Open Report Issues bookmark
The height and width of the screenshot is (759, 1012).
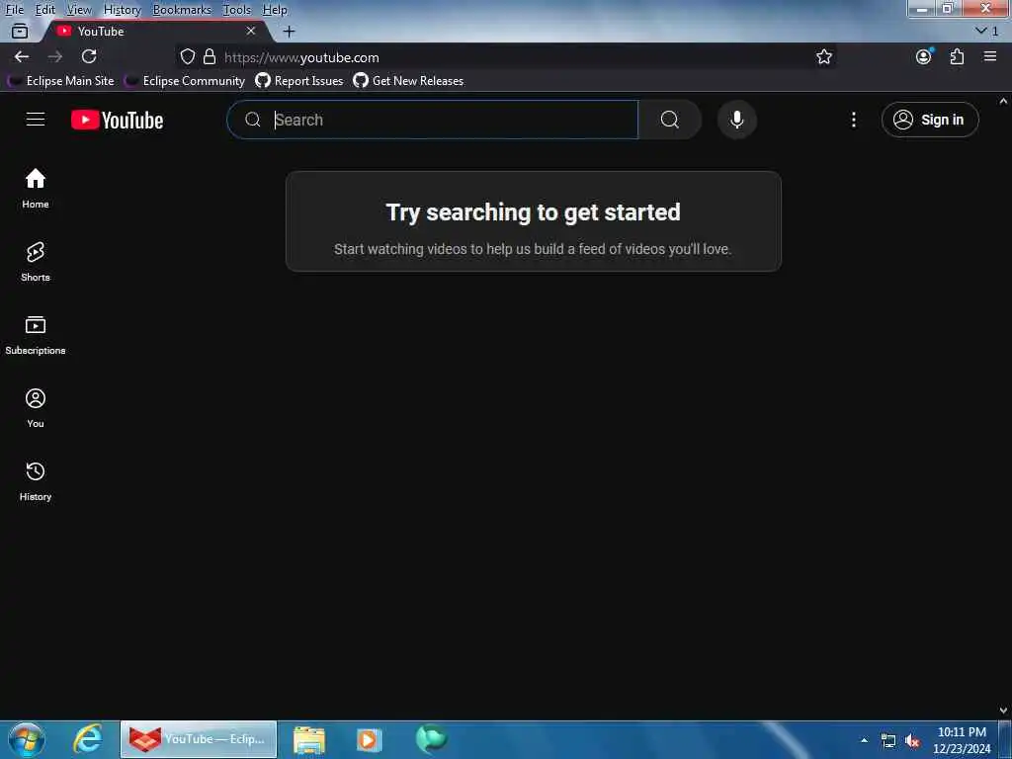(299, 81)
